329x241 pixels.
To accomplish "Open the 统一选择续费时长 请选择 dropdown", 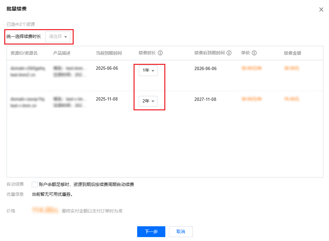I will 58,37.
